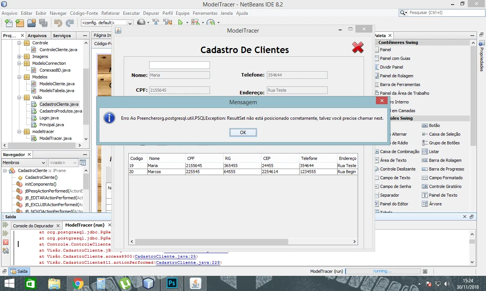Viewport: 486px width, 291px height.
Task: Stop the running process in Saída panel
Action: click(x=6, y=242)
